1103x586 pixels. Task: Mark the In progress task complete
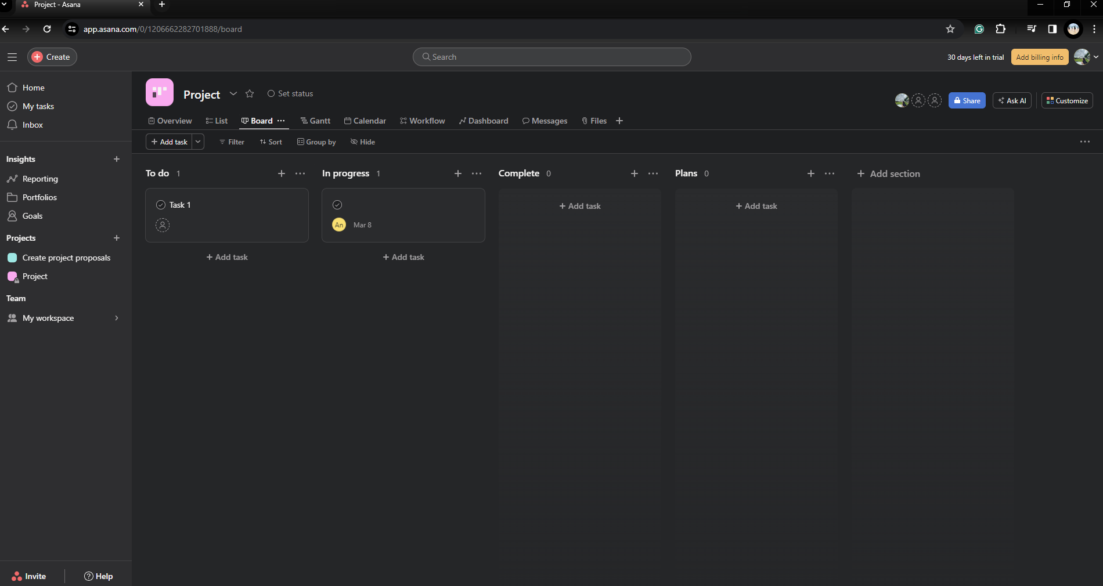pos(337,205)
